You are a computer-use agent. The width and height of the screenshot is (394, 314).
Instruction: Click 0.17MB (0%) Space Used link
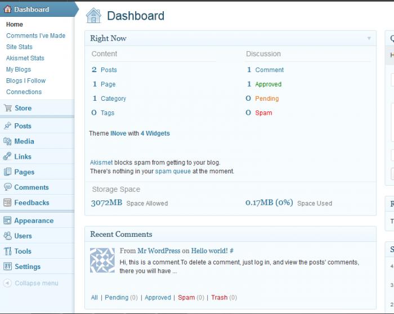click(x=289, y=203)
